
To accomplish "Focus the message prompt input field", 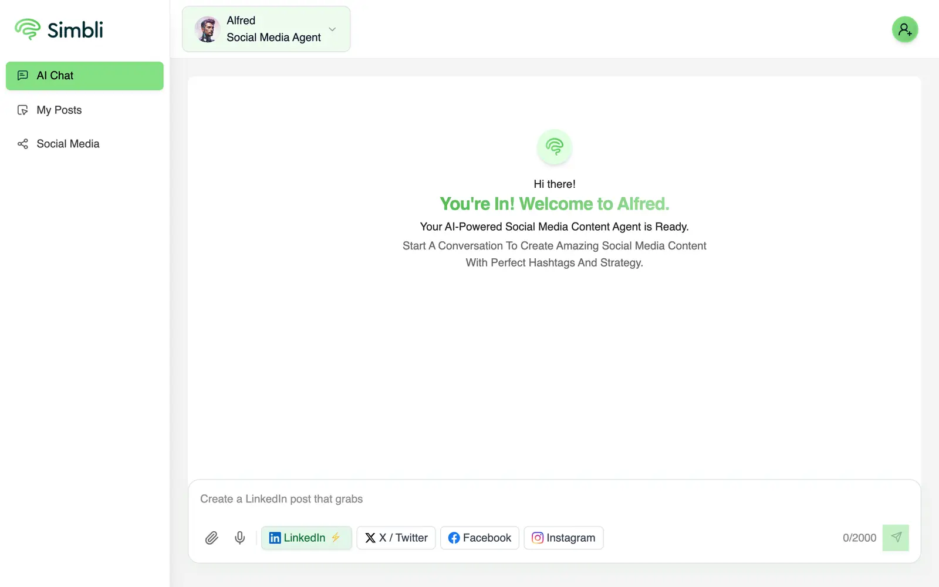I will coord(554,499).
